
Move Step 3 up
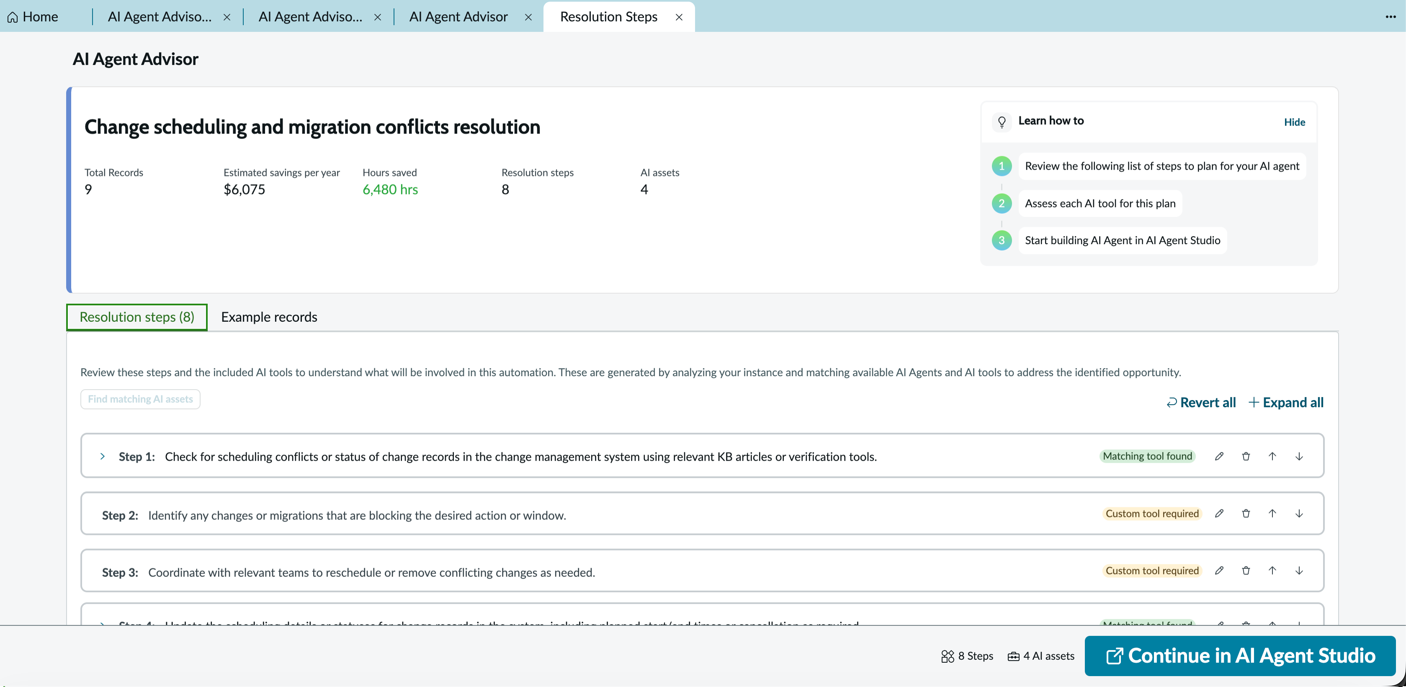(1272, 571)
